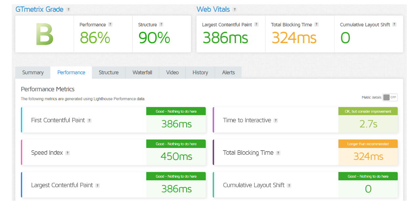The width and height of the screenshot is (418, 211).
Task: Click help icon in Total Blocking Time metric row
Action: point(278,153)
